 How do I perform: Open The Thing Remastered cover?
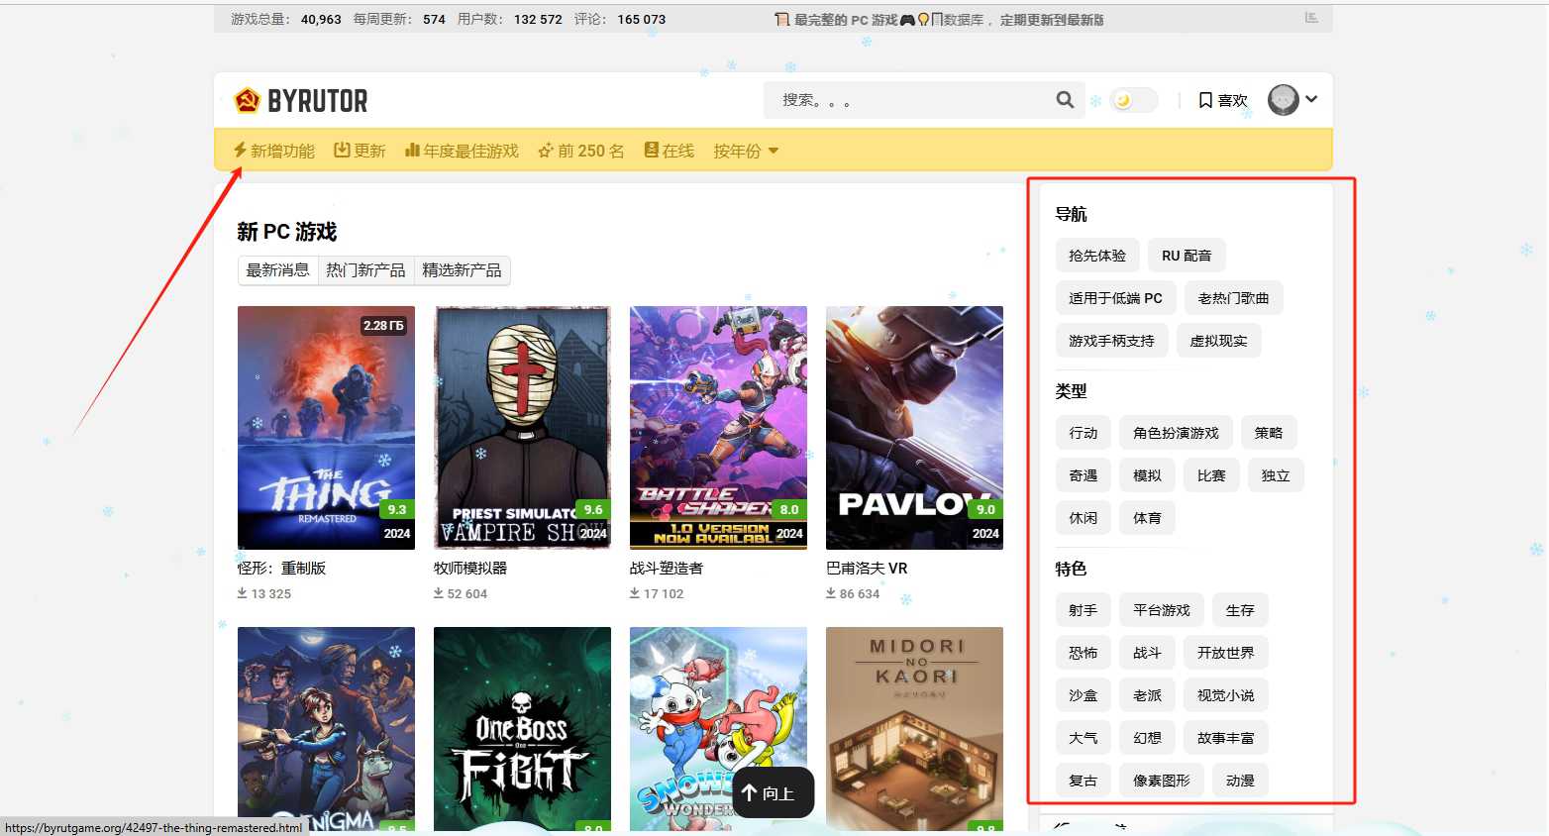coord(326,428)
